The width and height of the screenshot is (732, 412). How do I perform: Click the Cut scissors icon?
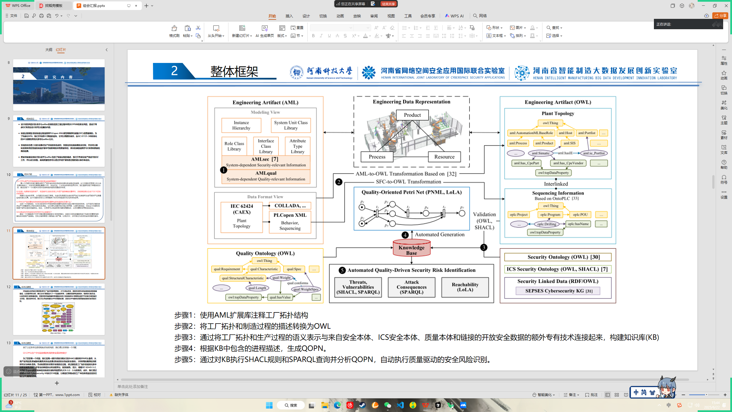click(x=198, y=28)
